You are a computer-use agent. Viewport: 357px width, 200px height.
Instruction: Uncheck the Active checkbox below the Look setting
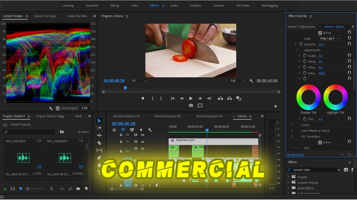[x=320, y=33]
